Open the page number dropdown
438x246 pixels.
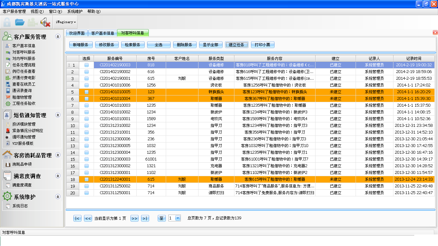178,218
